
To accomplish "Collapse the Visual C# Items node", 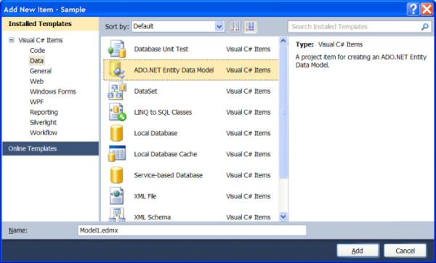I will tap(12, 40).
